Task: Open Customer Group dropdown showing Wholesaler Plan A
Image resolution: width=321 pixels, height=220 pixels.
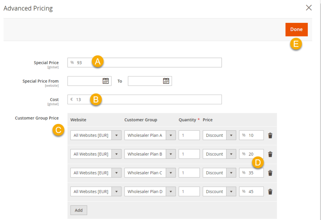Action: point(150,136)
